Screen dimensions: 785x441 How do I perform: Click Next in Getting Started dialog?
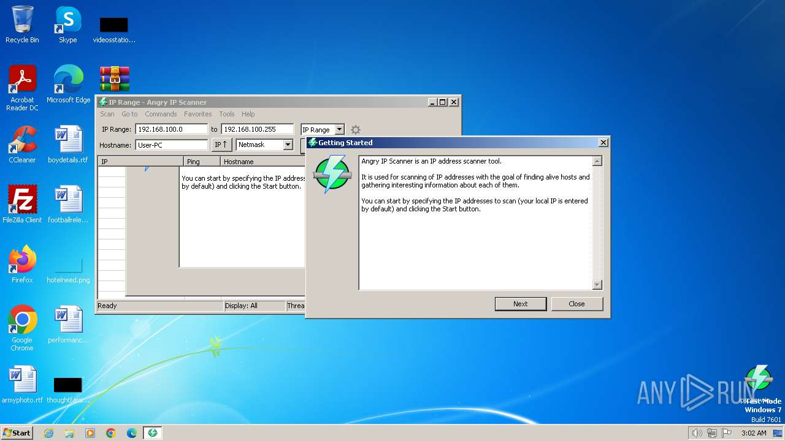click(520, 304)
